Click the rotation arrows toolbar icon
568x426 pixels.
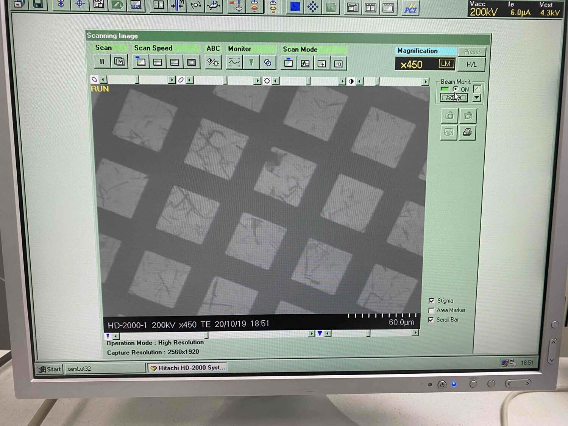(196, 5)
